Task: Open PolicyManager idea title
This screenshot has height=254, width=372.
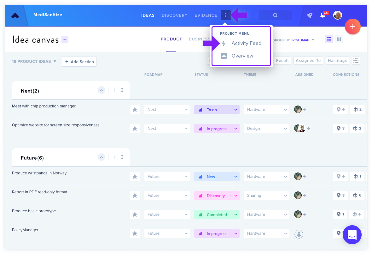Action: pos(25,230)
